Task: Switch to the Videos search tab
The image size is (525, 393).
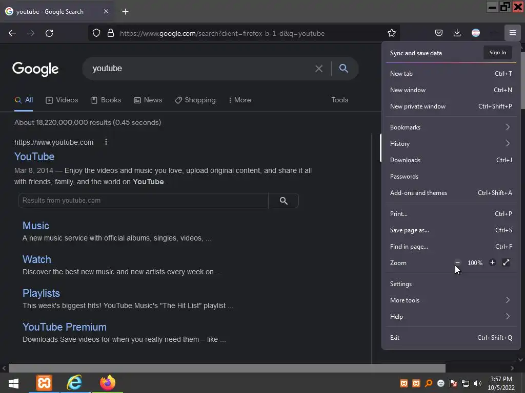Action: click(62, 100)
